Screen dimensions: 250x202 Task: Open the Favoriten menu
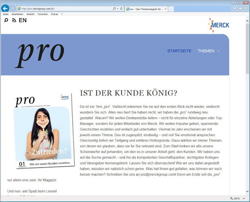click(43, 14)
